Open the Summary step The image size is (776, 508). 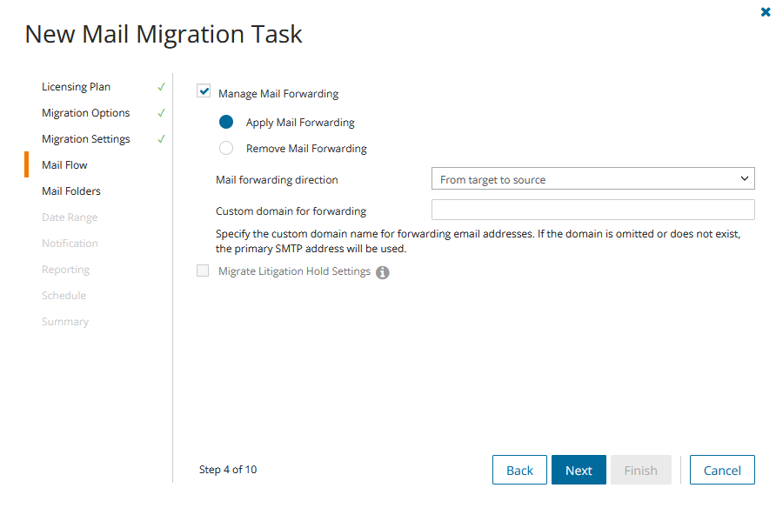(65, 322)
